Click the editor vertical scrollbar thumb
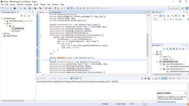This screenshot has width=189, height=106. (148, 45)
